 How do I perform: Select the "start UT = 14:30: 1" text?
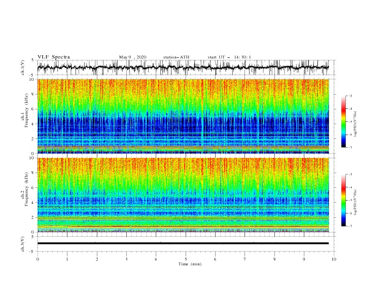pyautogui.click(x=229, y=57)
